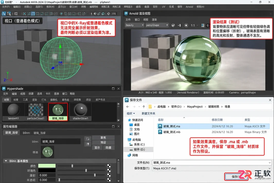Click the translucence map checker button
This screenshot has width=274, height=183.
109,180
